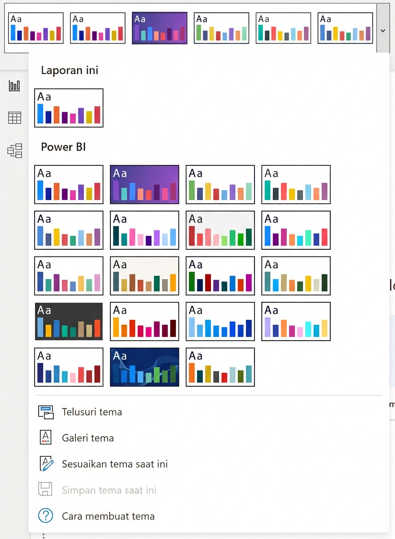The width and height of the screenshot is (395, 539).
Task: Expand the theme picker dropdown arrow
Action: pyautogui.click(x=382, y=31)
